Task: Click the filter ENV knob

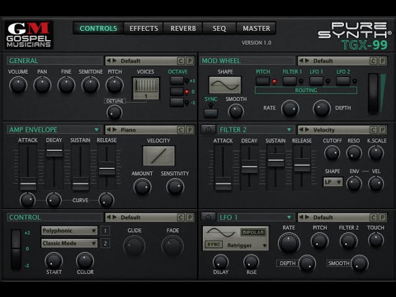Action: [x=354, y=183]
